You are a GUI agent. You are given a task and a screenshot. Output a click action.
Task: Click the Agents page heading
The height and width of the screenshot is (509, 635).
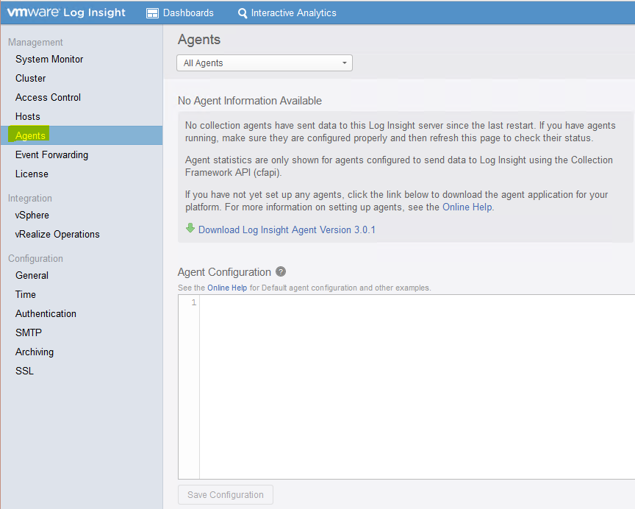point(199,40)
